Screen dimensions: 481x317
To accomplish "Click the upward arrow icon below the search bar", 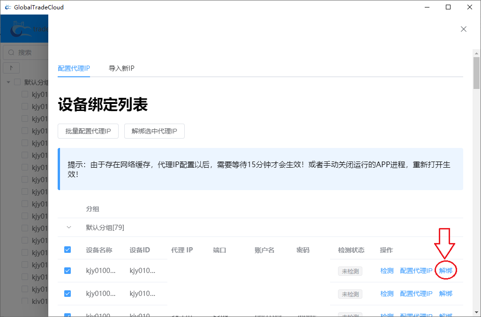I will pos(11,67).
